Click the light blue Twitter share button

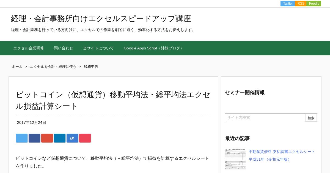coord(22,138)
